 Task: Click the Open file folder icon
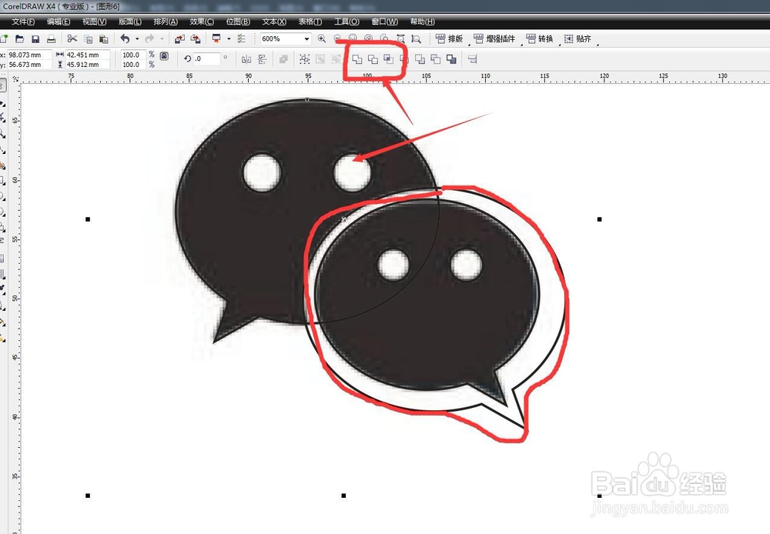[x=20, y=38]
